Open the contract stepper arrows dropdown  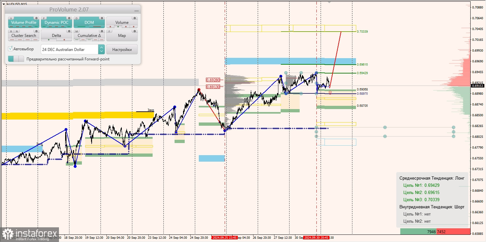(102, 49)
